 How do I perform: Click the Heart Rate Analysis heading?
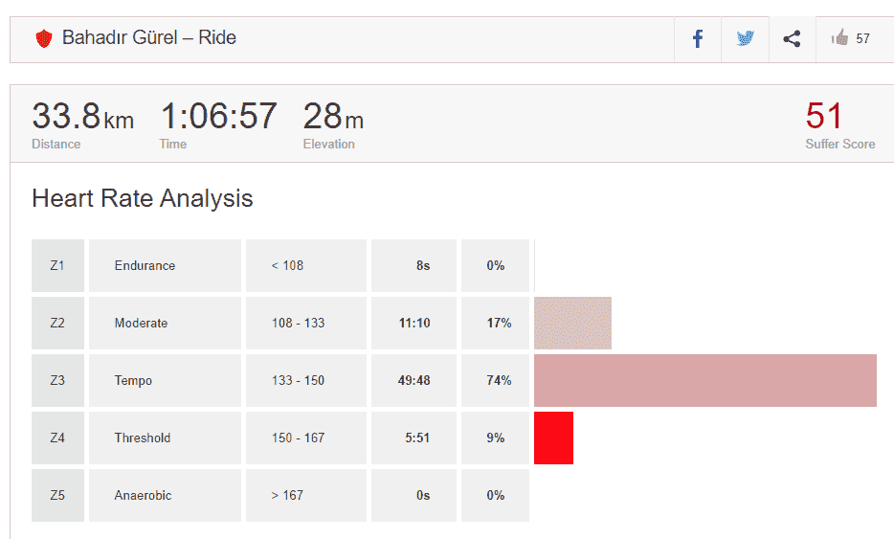pyautogui.click(x=143, y=198)
